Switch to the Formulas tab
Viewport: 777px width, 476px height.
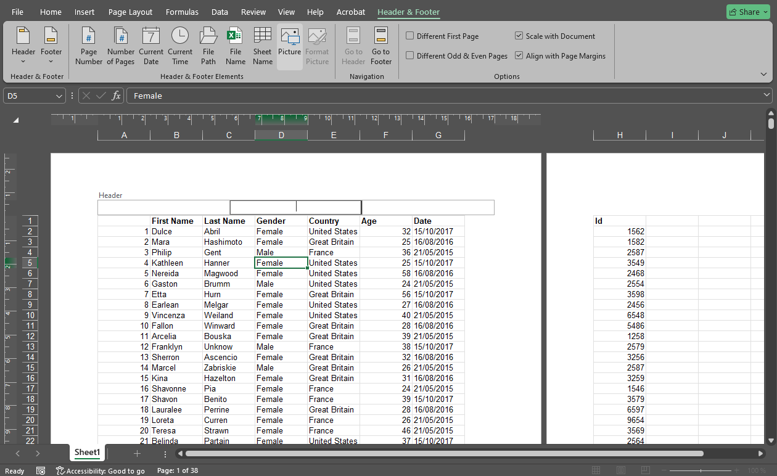[183, 12]
